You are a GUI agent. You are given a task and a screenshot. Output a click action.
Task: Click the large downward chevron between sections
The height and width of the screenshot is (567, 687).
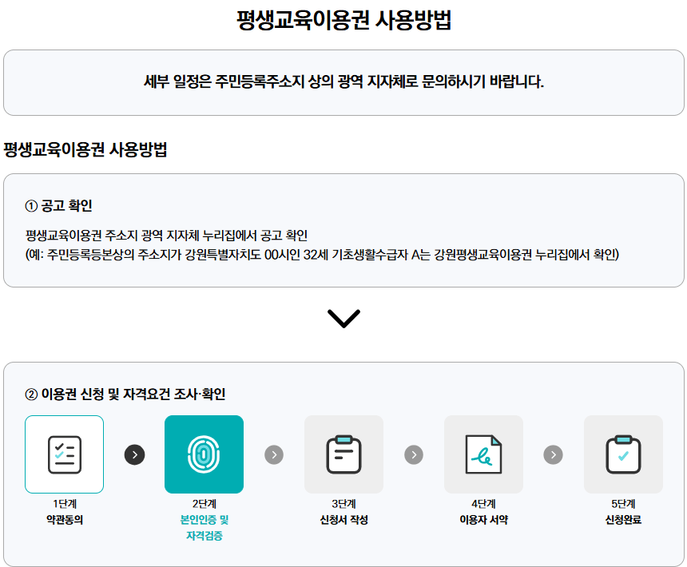(343, 319)
